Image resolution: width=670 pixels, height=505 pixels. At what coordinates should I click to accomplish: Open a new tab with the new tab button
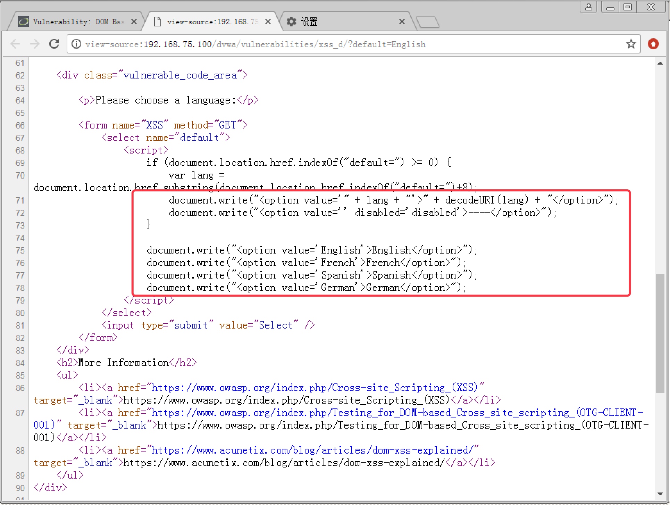click(x=428, y=22)
